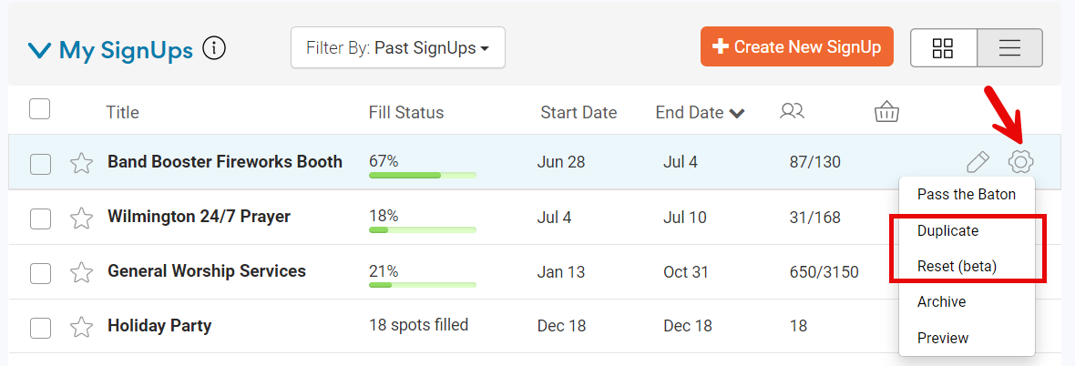Open the Filter By Past SignUps dropdown
1075x366 pixels.
397,47
